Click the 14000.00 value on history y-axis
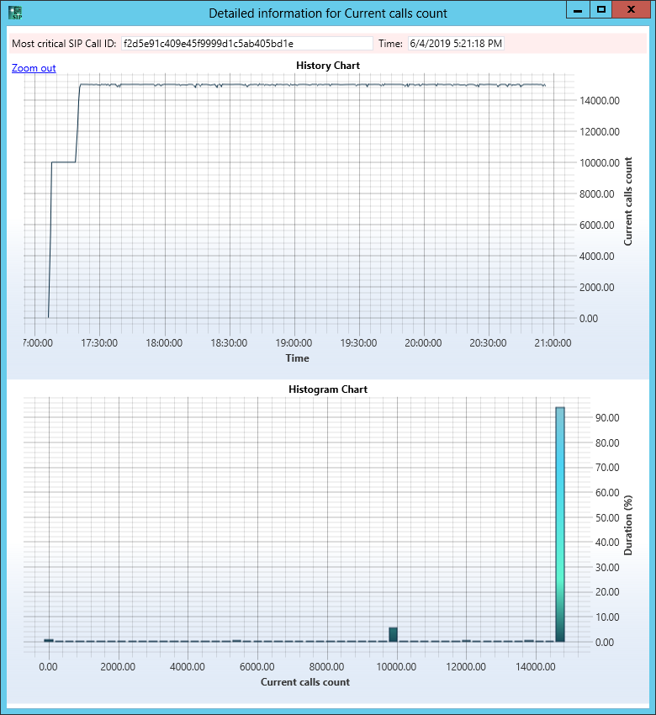Viewport: 656px width, 715px height. [x=600, y=101]
